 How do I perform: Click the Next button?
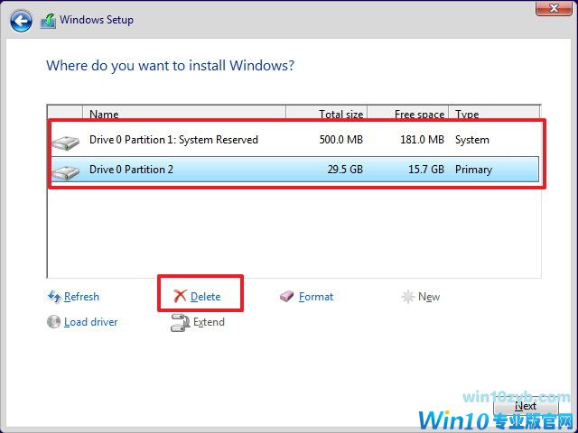click(x=526, y=406)
